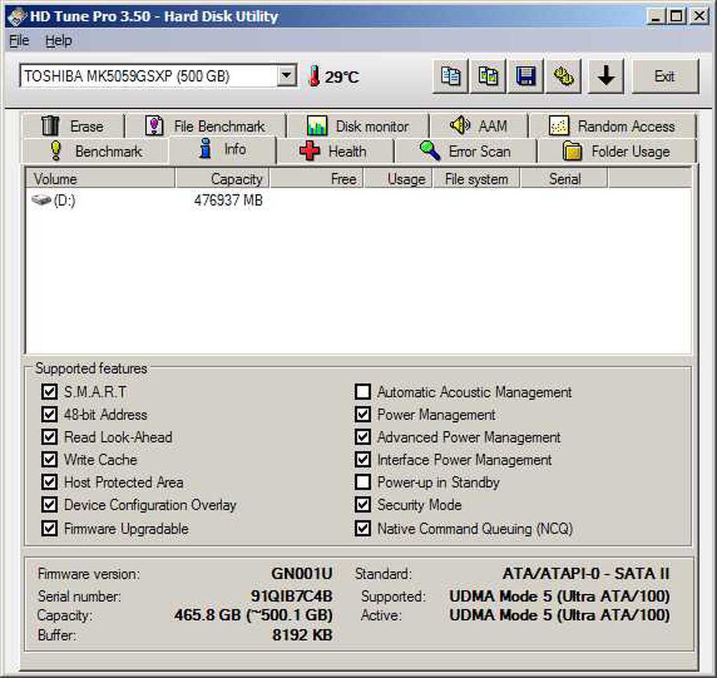The image size is (717, 678).
Task: Toggle the S.M.A.R.T checkbox
Action: [x=50, y=391]
